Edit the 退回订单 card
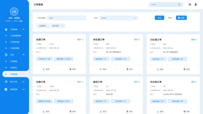Viewport: 203px width, 114px height. coord(103,111)
